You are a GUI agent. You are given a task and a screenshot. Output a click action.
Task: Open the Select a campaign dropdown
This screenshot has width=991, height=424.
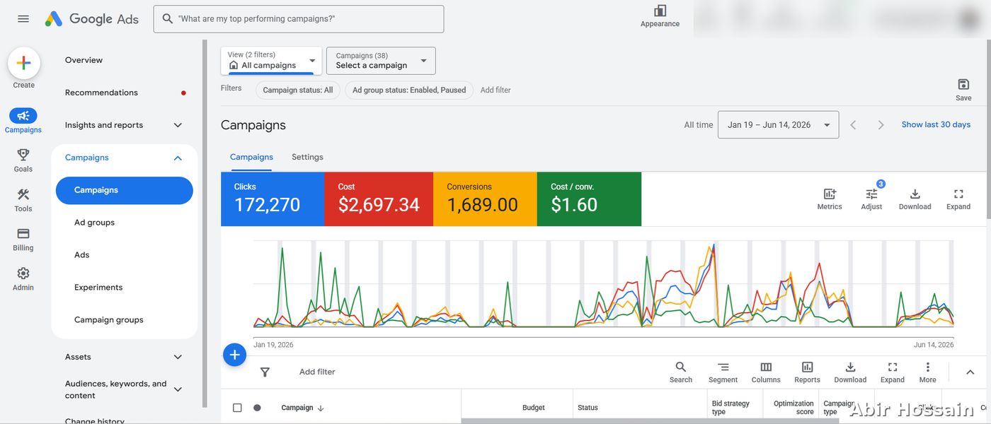click(381, 60)
